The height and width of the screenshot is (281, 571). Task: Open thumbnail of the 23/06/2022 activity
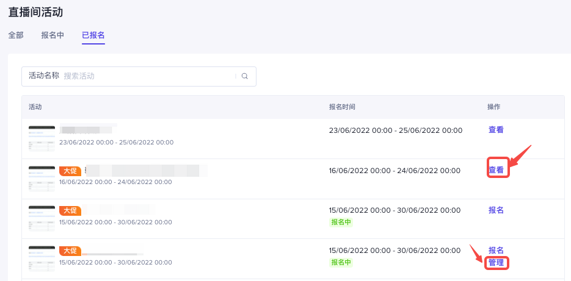pos(42,138)
